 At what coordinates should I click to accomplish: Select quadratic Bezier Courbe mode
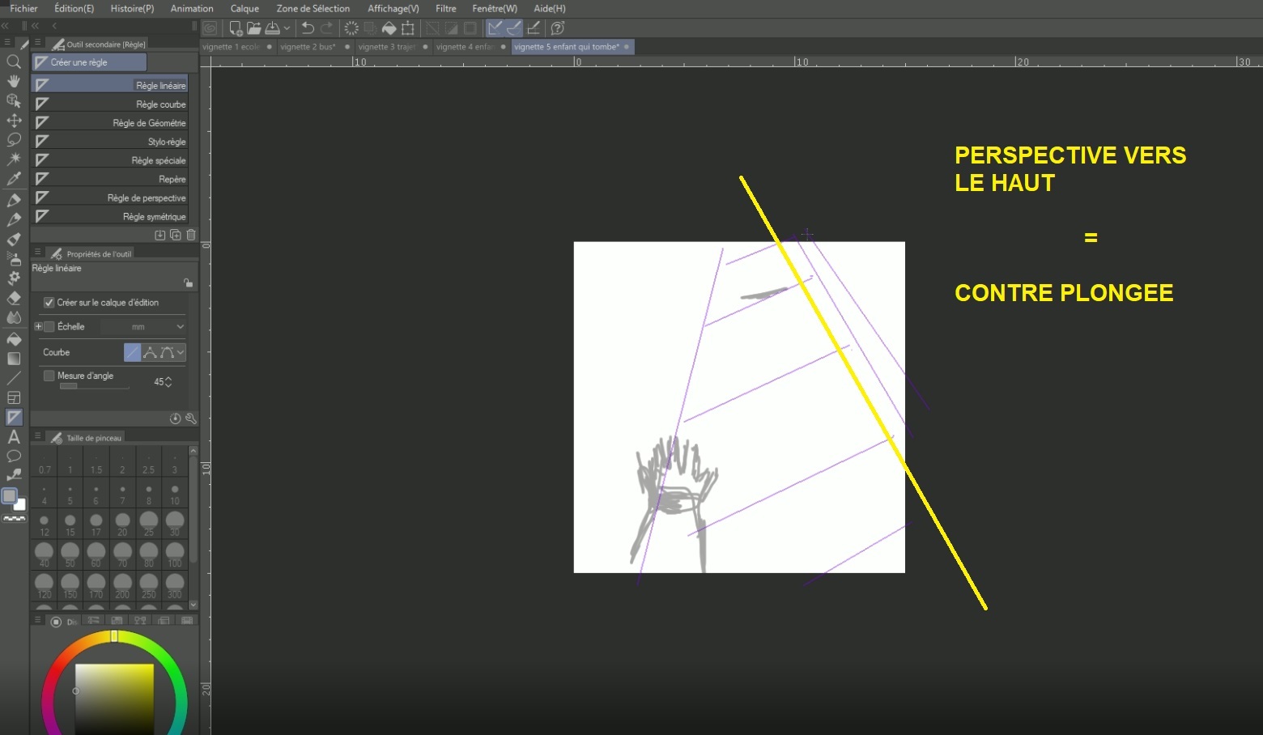[167, 352]
